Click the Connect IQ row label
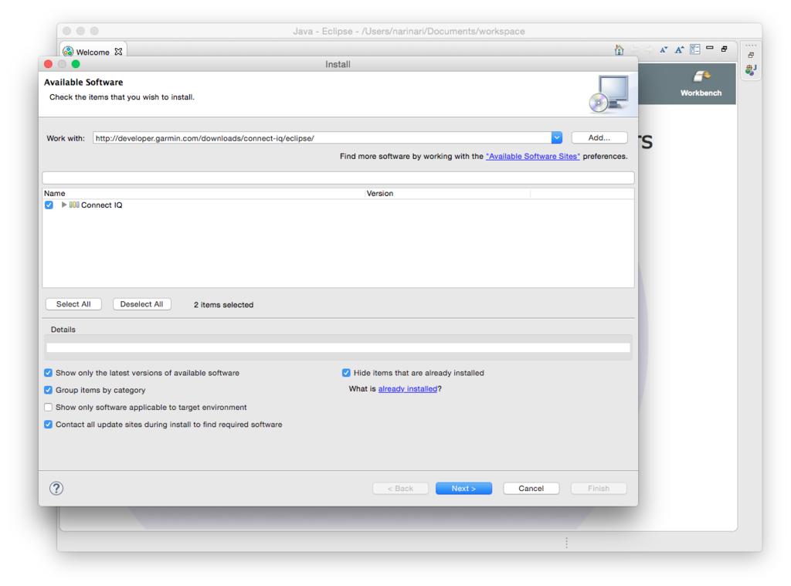The width and height of the screenshot is (791, 586). point(101,205)
